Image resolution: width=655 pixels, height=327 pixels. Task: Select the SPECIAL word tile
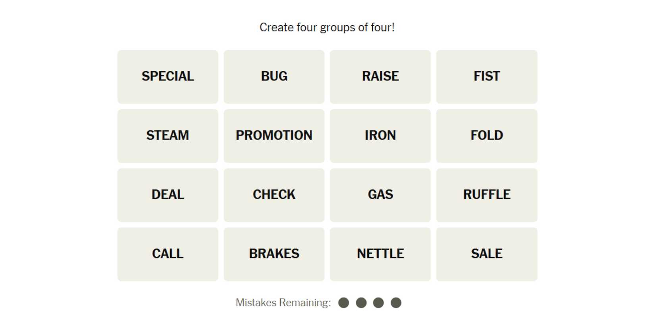168,76
